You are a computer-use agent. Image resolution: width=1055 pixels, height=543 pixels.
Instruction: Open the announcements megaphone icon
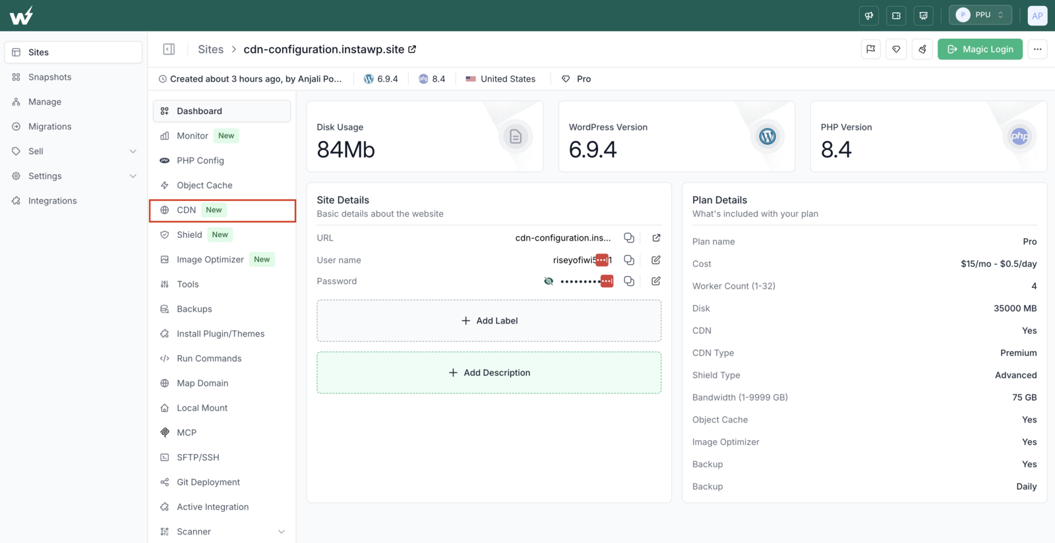tap(869, 15)
